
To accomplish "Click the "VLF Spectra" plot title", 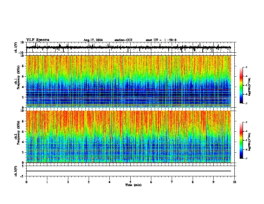I will click(38, 40).
